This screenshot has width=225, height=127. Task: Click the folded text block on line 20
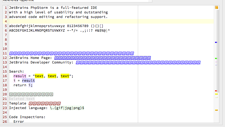[31, 94]
